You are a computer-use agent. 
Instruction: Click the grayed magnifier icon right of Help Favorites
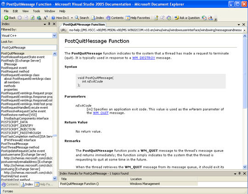(162, 18)
